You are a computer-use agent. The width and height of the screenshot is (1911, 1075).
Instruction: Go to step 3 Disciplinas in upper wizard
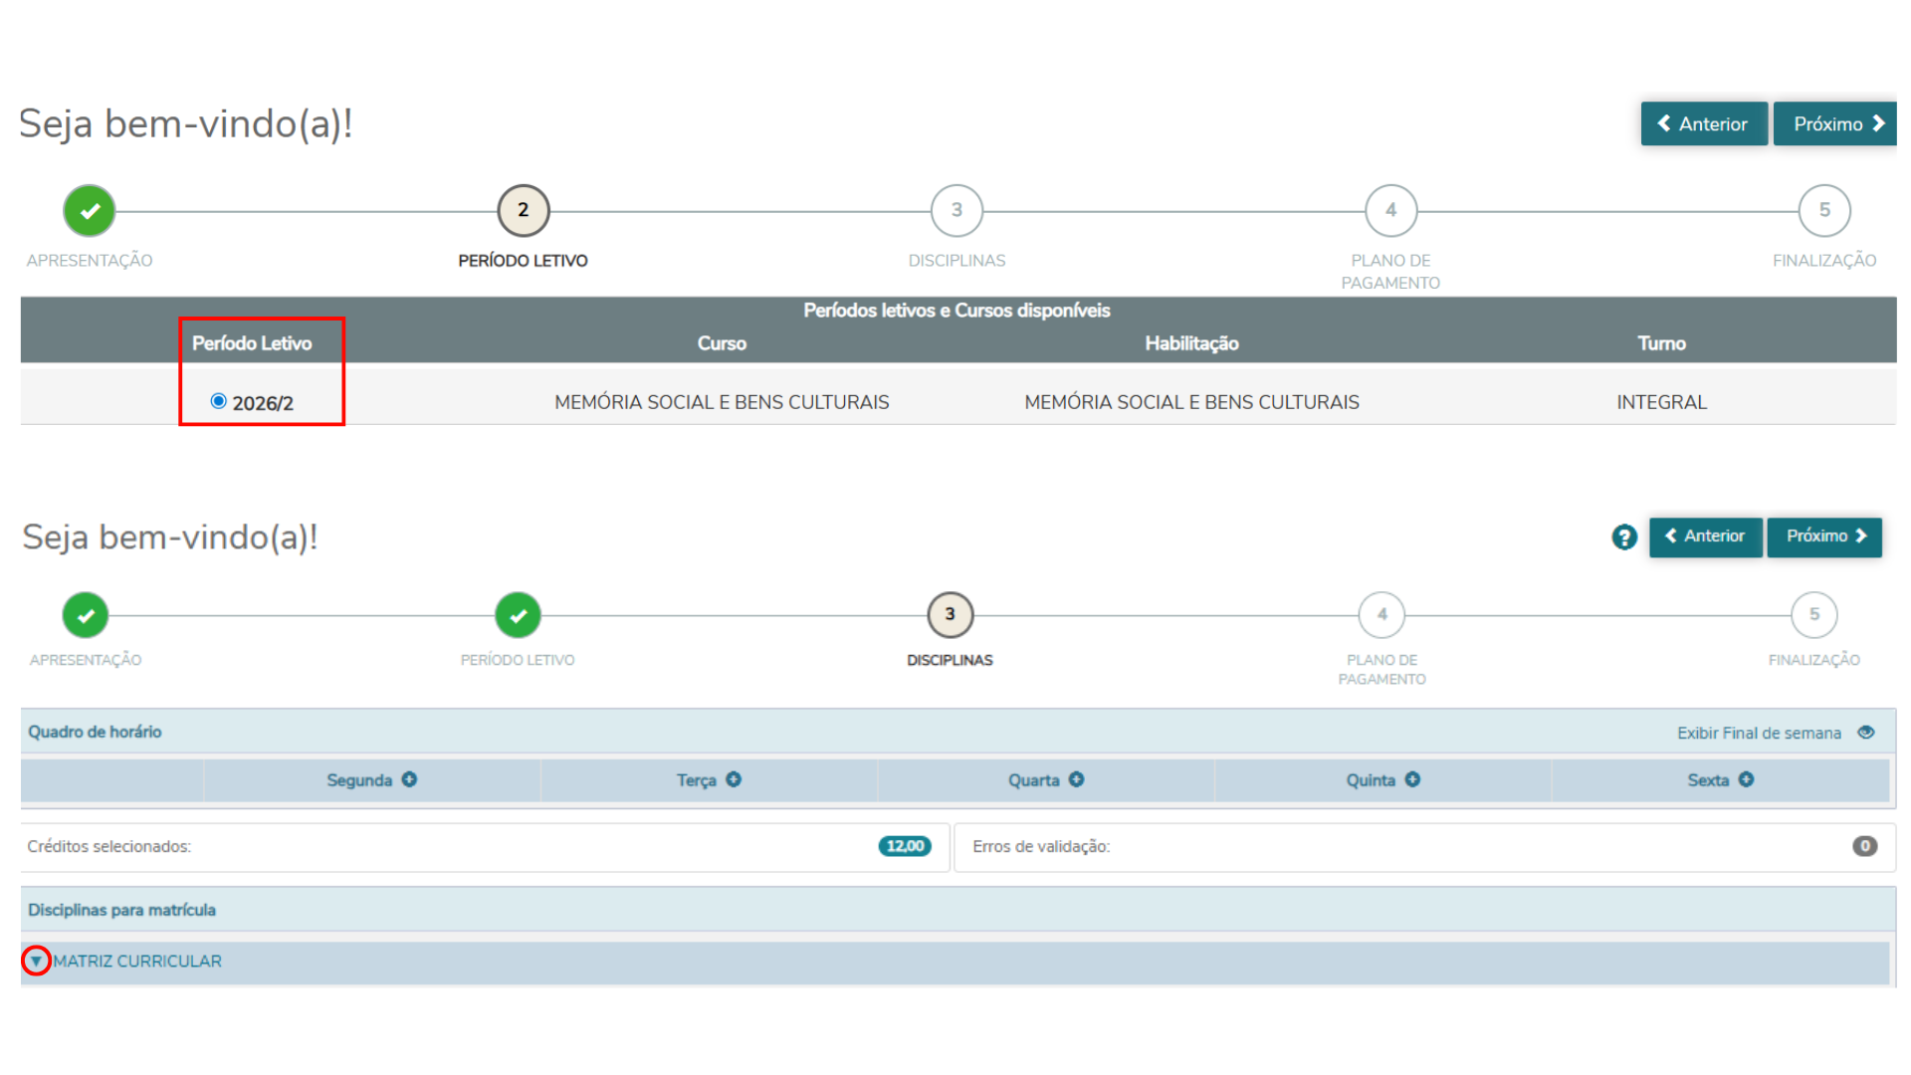click(956, 210)
